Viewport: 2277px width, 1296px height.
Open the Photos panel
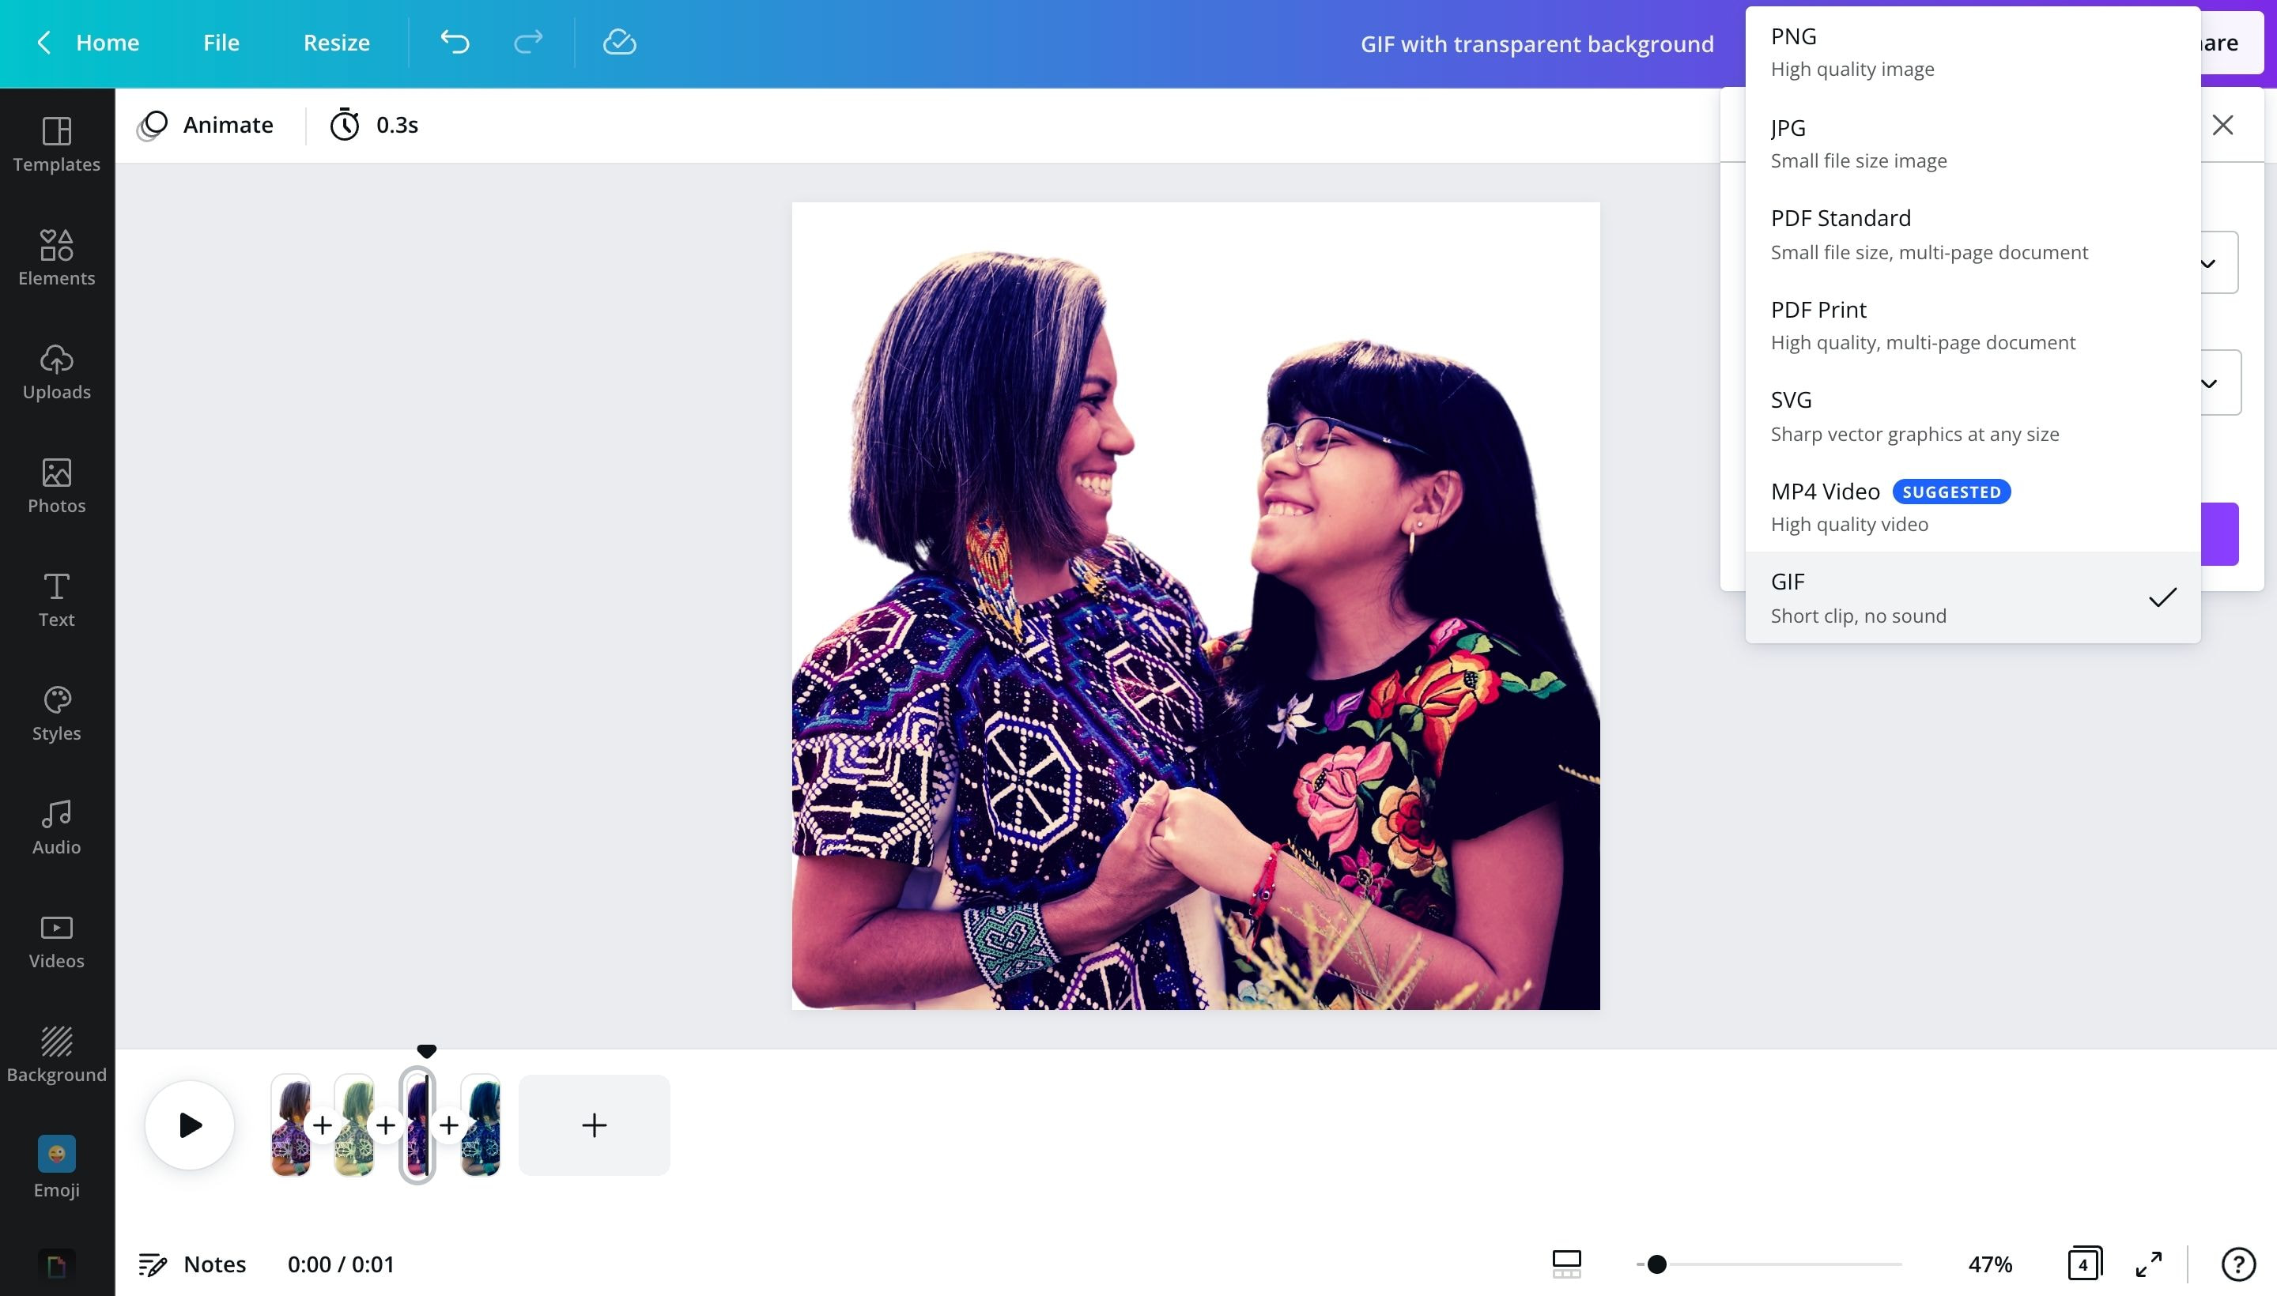pos(56,484)
